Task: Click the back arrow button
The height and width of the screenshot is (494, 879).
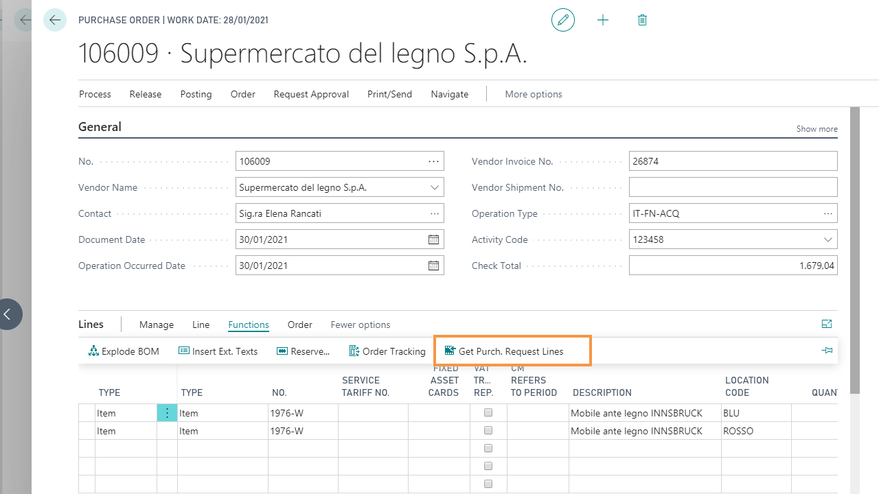Action: coord(55,21)
